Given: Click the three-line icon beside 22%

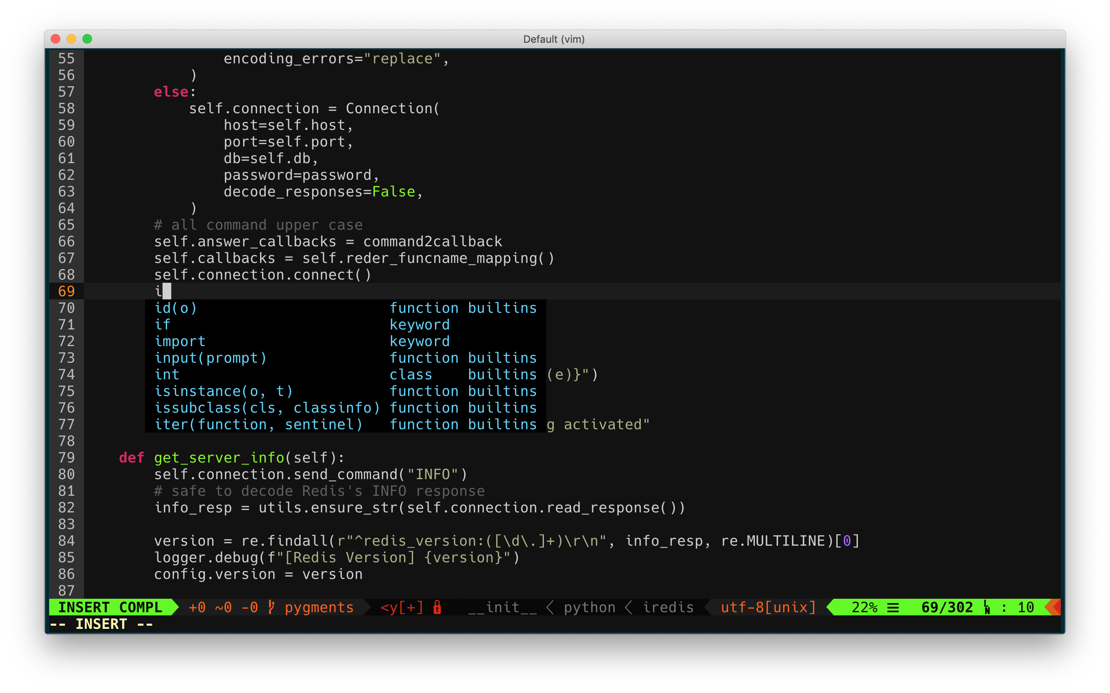Looking at the screenshot, I should (x=893, y=607).
